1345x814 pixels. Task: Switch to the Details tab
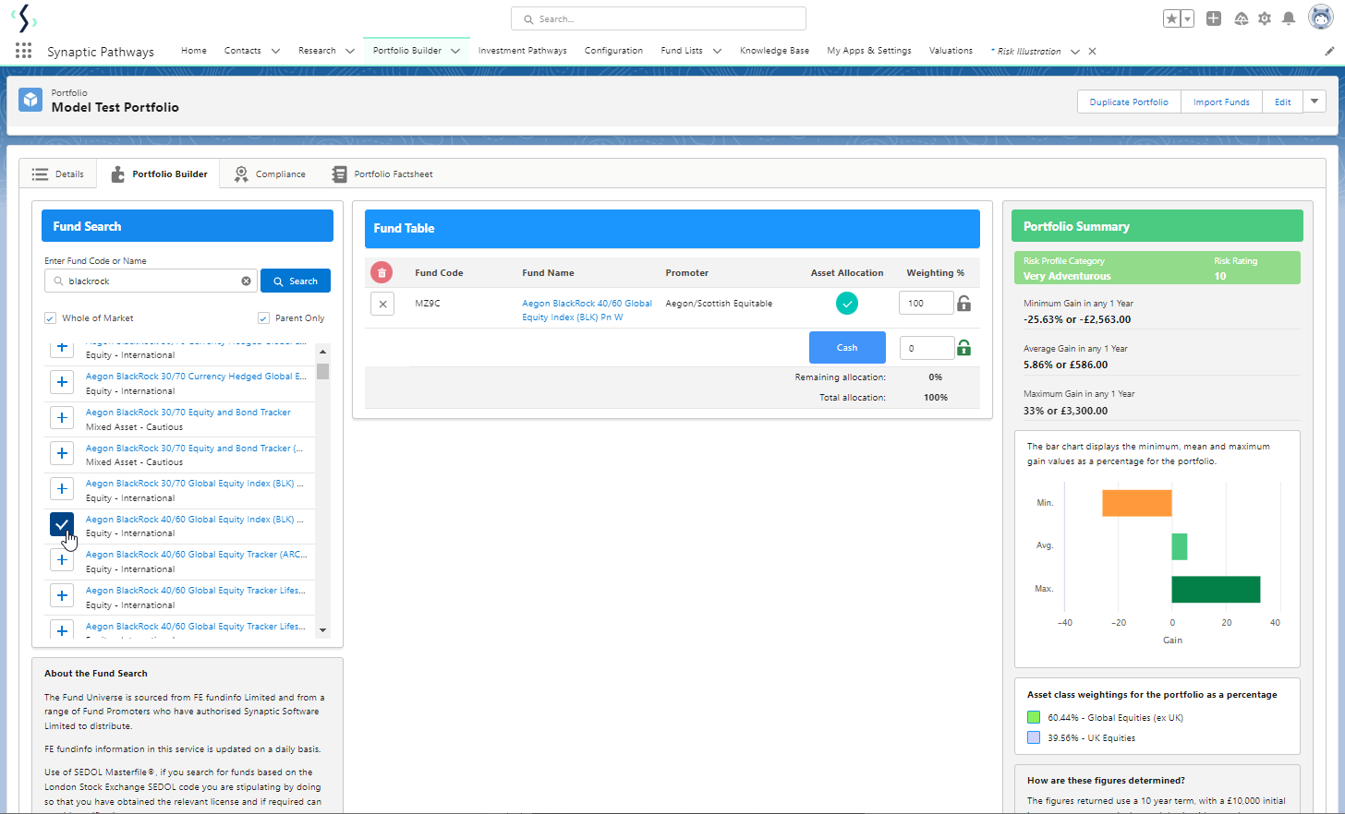pyautogui.click(x=58, y=174)
